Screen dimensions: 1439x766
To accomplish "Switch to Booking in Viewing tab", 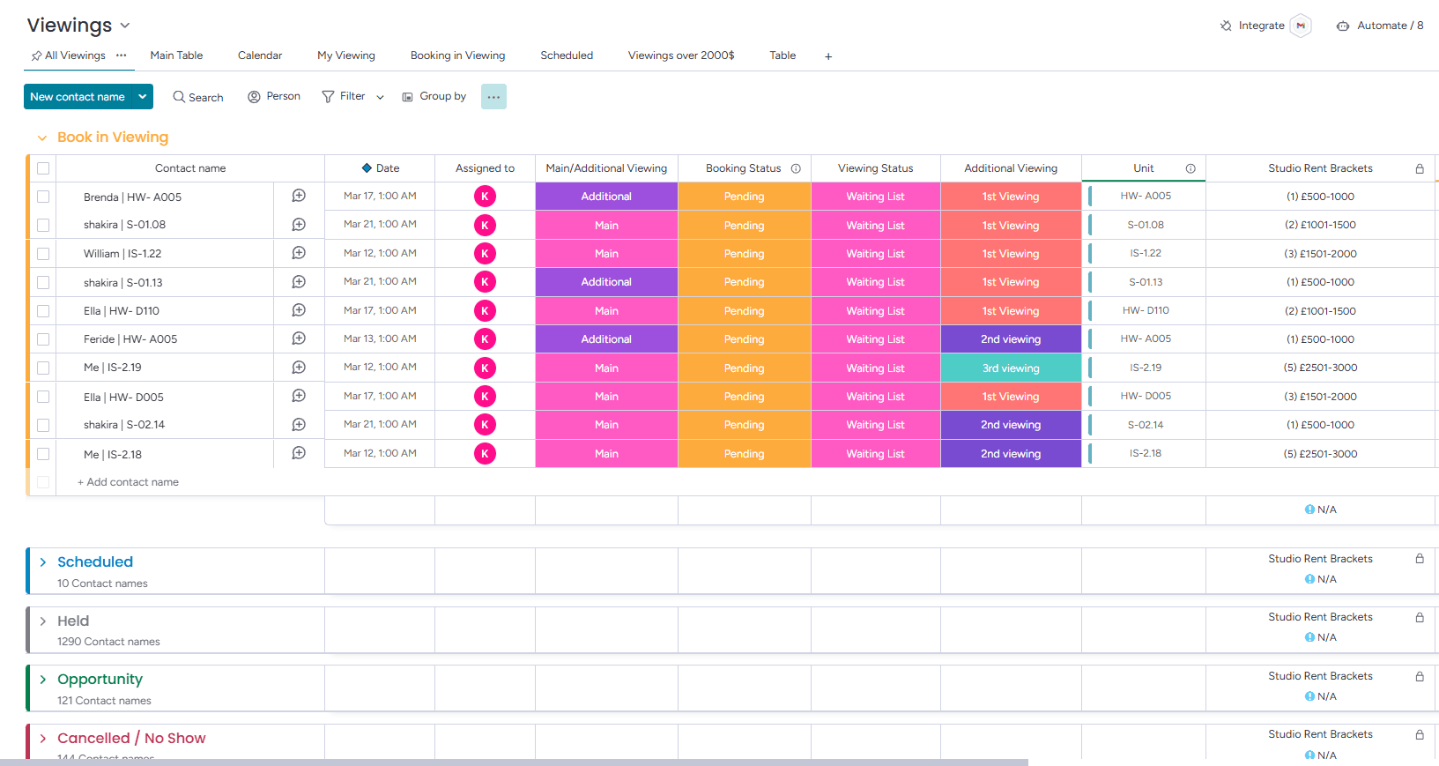I will point(457,55).
